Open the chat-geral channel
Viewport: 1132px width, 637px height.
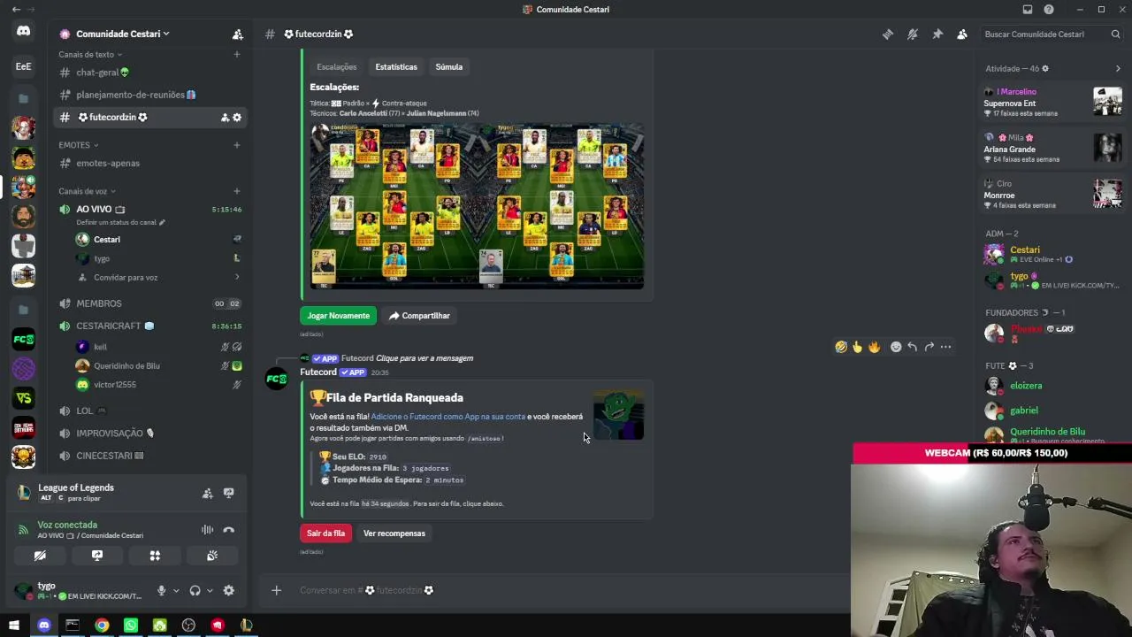pos(150,73)
